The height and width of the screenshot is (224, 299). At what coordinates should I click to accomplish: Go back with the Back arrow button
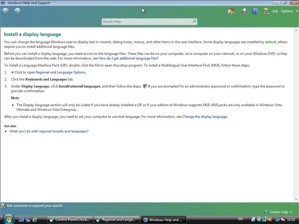[5, 11]
